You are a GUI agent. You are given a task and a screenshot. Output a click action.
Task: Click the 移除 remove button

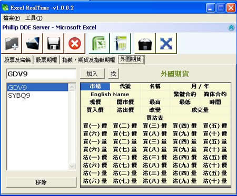coord(41,182)
